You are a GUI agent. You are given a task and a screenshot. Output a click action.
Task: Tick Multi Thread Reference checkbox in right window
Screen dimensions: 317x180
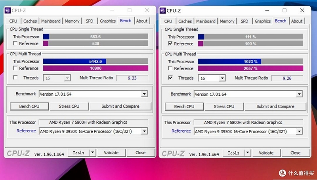click(170, 68)
